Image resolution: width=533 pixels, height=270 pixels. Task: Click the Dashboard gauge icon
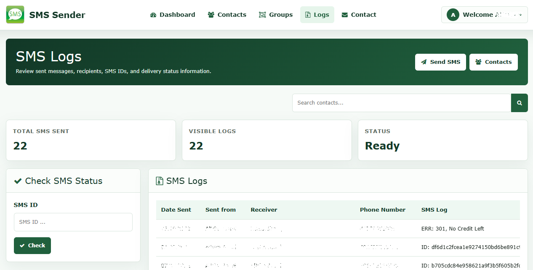(153, 15)
